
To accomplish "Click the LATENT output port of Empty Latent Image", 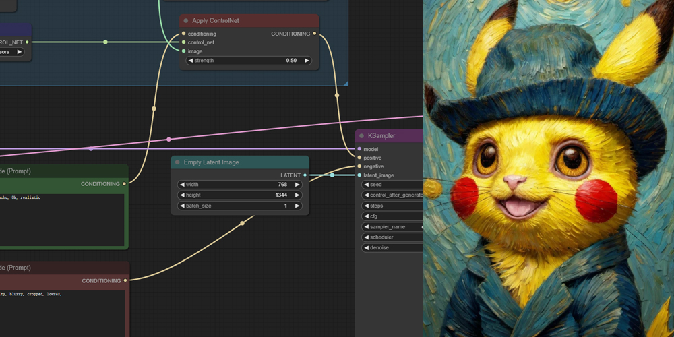I will point(305,175).
